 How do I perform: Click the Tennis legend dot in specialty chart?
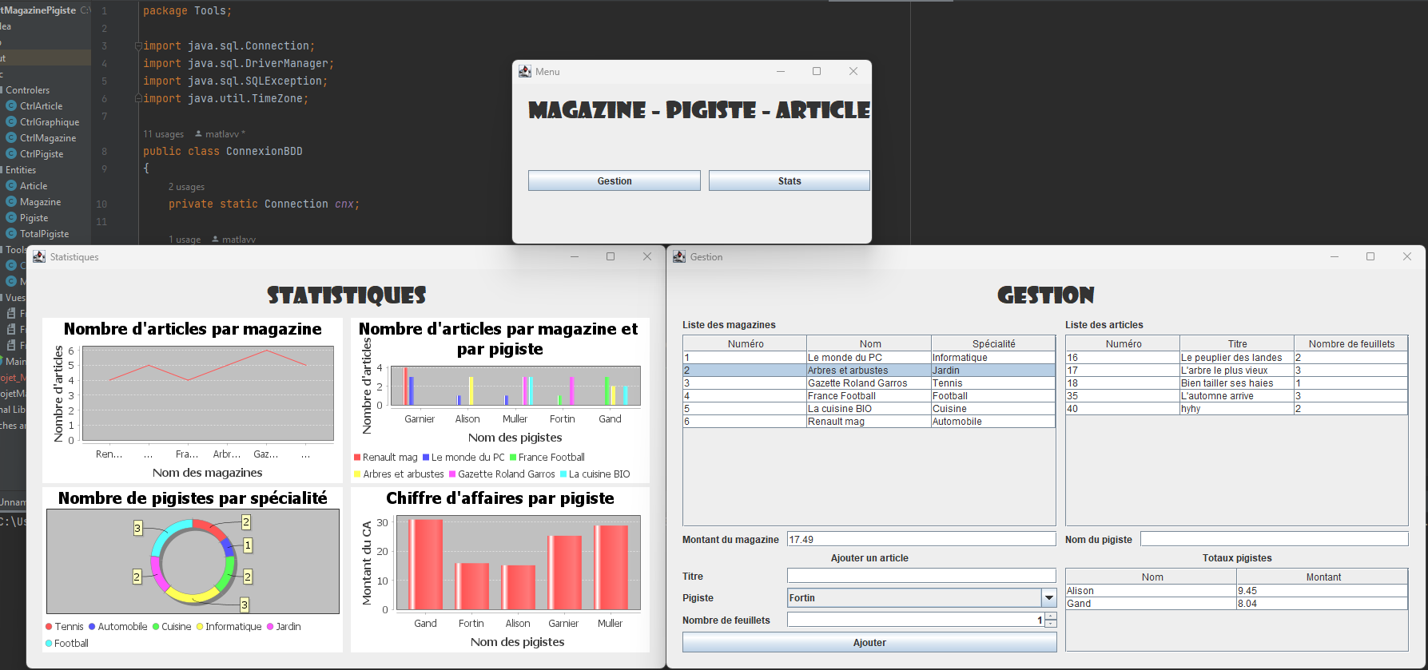pos(49,627)
